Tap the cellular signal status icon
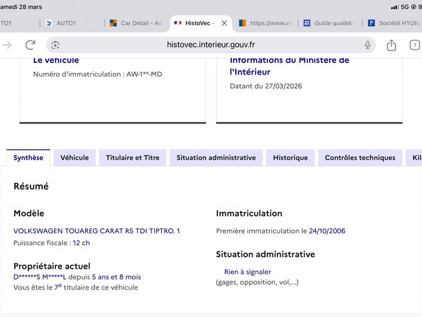 (395, 7)
